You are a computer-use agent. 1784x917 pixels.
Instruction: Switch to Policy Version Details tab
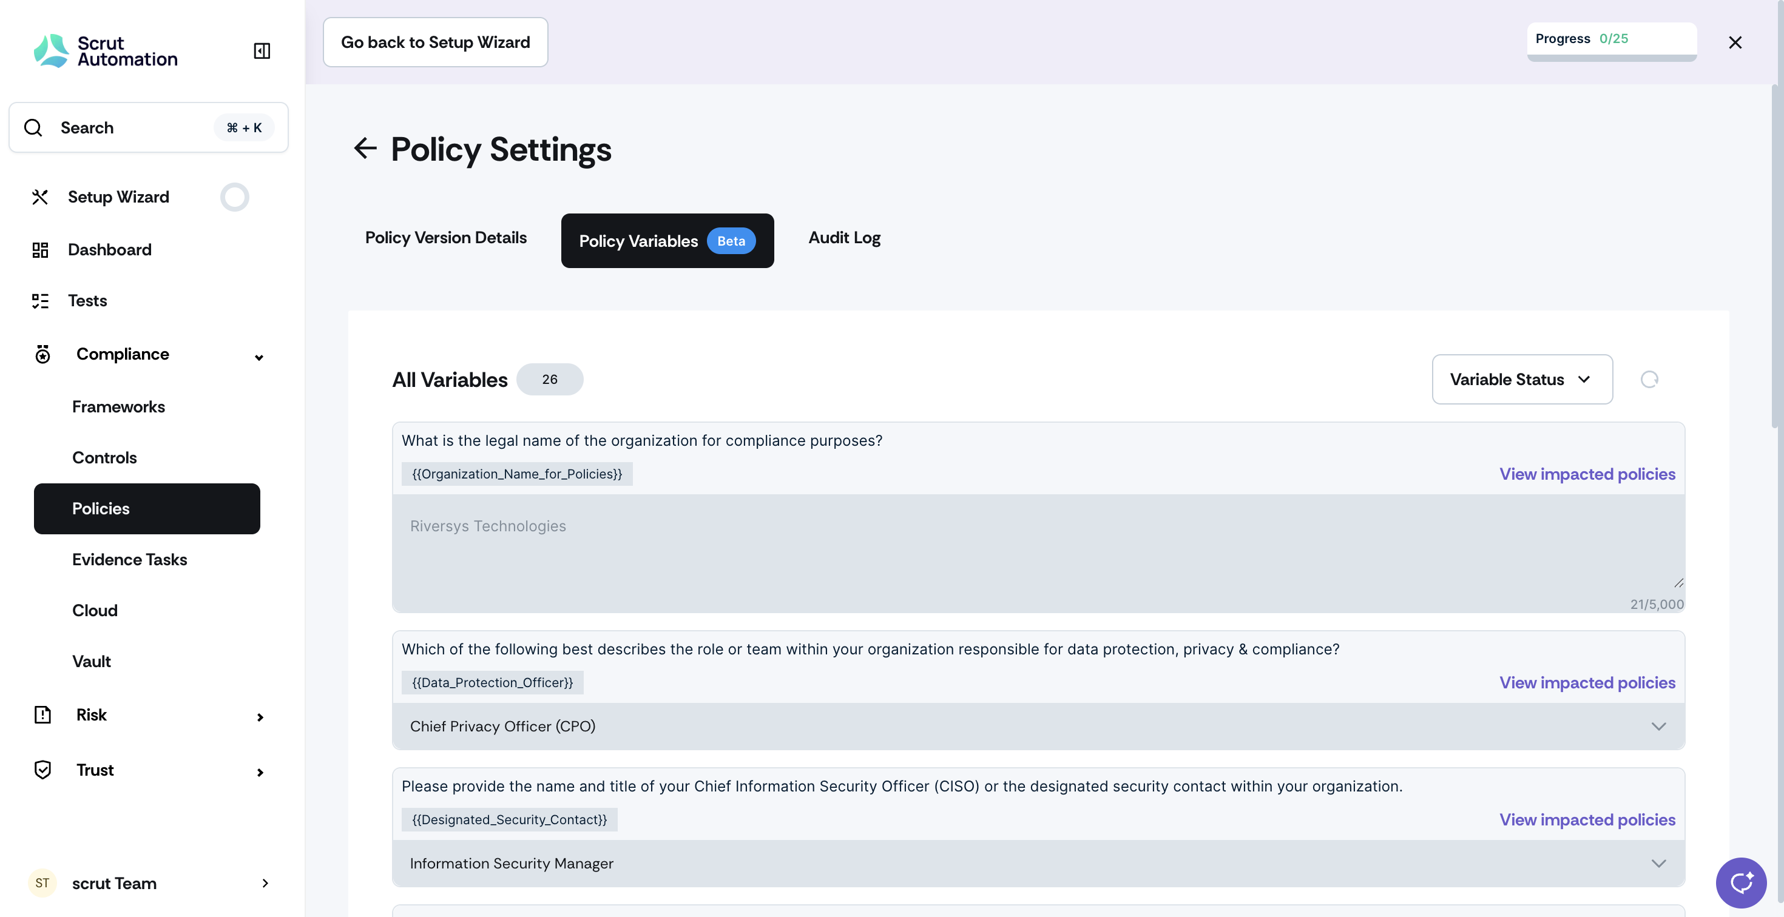pyautogui.click(x=446, y=238)
